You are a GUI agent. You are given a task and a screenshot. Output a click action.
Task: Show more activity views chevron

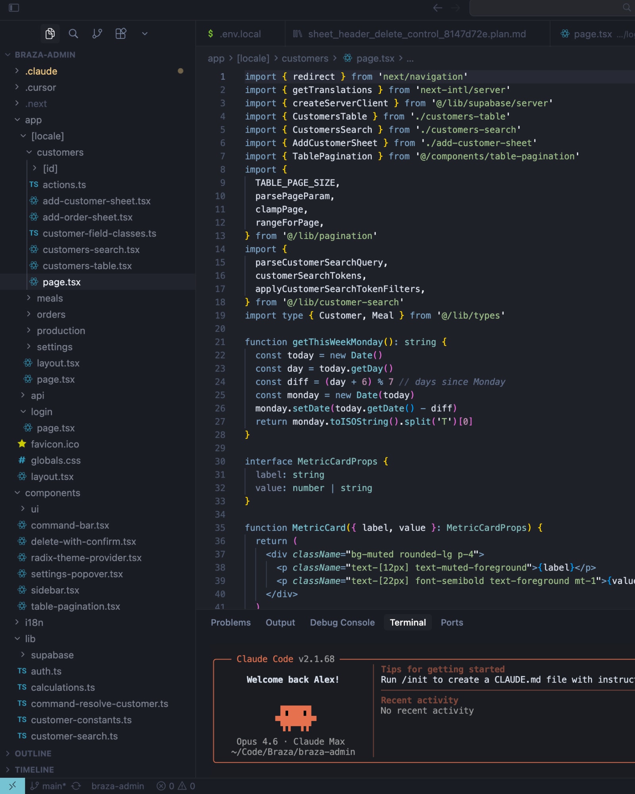click(x=145, y=34)
